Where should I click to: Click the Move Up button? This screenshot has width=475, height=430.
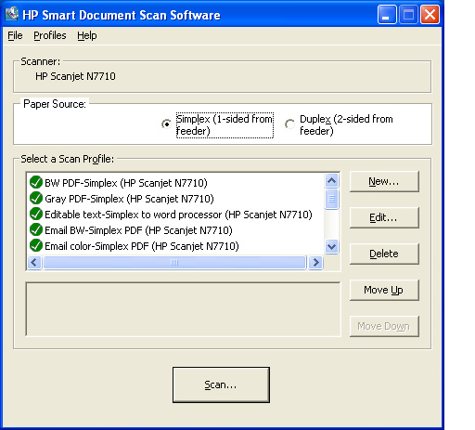point(384,290)
